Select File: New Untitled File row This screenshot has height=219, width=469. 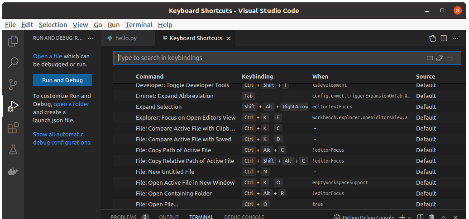click(x=287, y=172)
